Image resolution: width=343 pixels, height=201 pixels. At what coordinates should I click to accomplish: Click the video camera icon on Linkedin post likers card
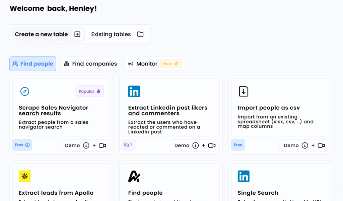[212, 145]
